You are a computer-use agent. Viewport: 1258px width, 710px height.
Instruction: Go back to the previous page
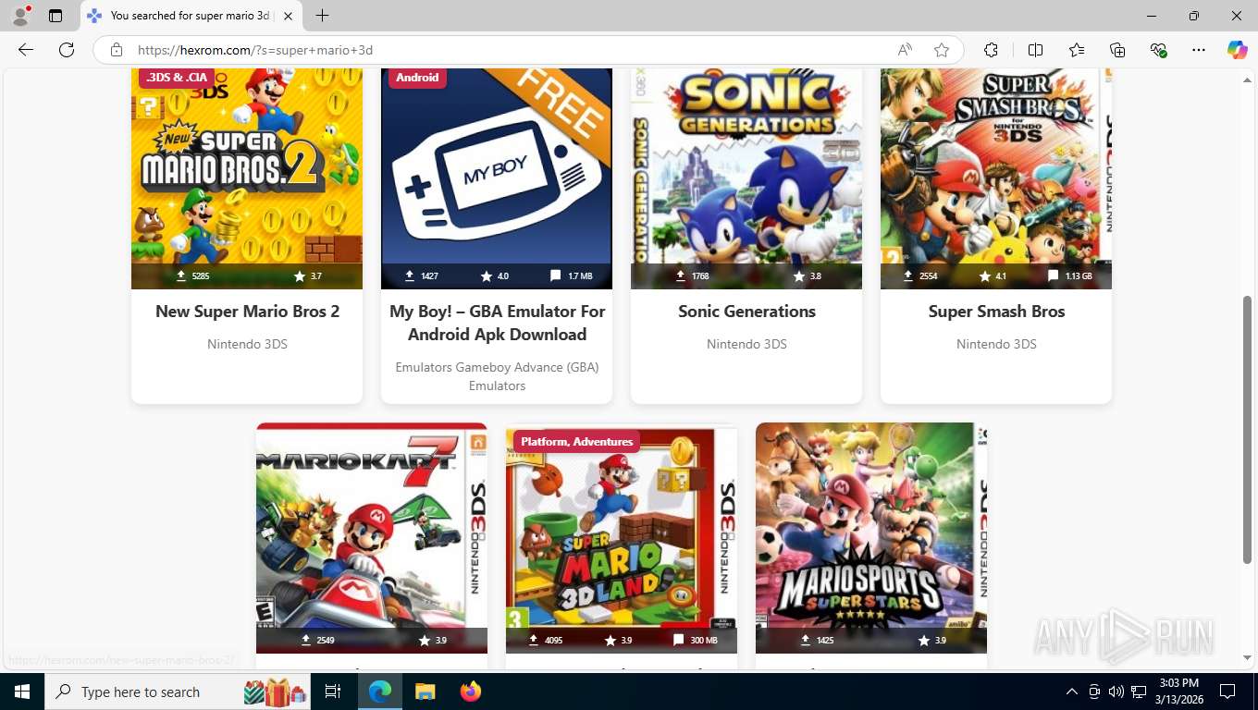[x=26, y=50]
